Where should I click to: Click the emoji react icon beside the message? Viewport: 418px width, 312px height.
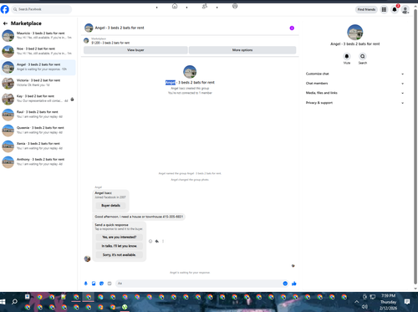150,241
